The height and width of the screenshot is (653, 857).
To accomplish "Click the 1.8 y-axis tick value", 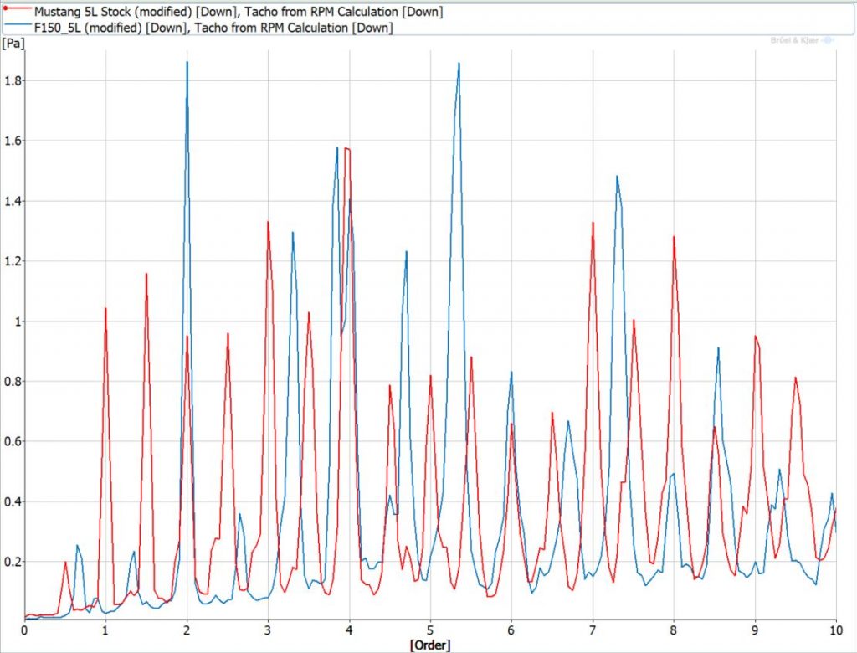I will tap(13, 81).
